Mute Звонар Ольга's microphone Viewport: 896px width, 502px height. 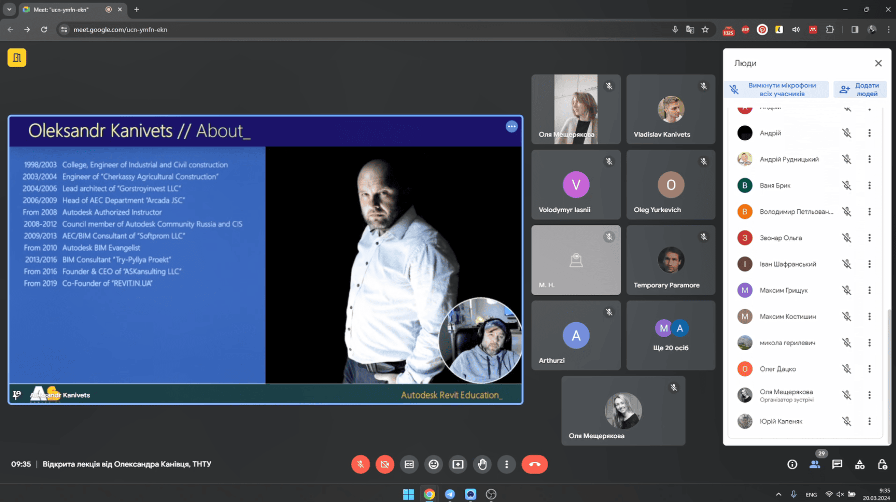click(x=847, y=238)
